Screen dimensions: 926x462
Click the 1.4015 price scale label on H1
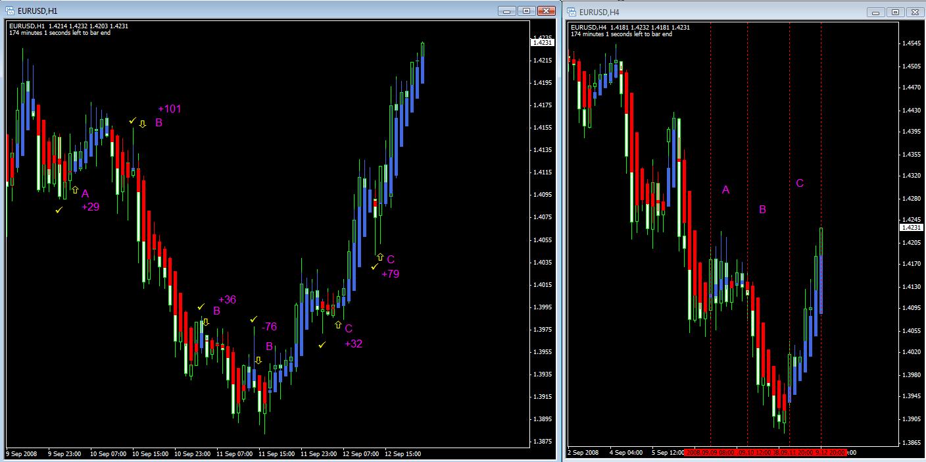click(x=544, y=285)
